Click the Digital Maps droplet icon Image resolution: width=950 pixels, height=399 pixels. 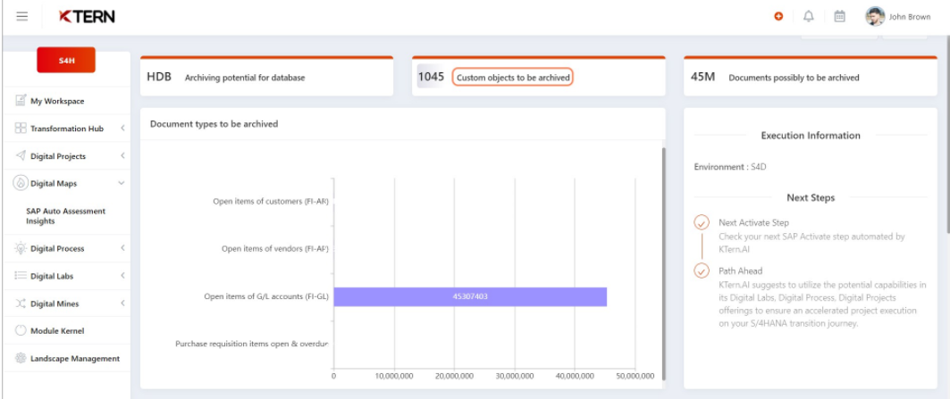click(x=21, y=183)
